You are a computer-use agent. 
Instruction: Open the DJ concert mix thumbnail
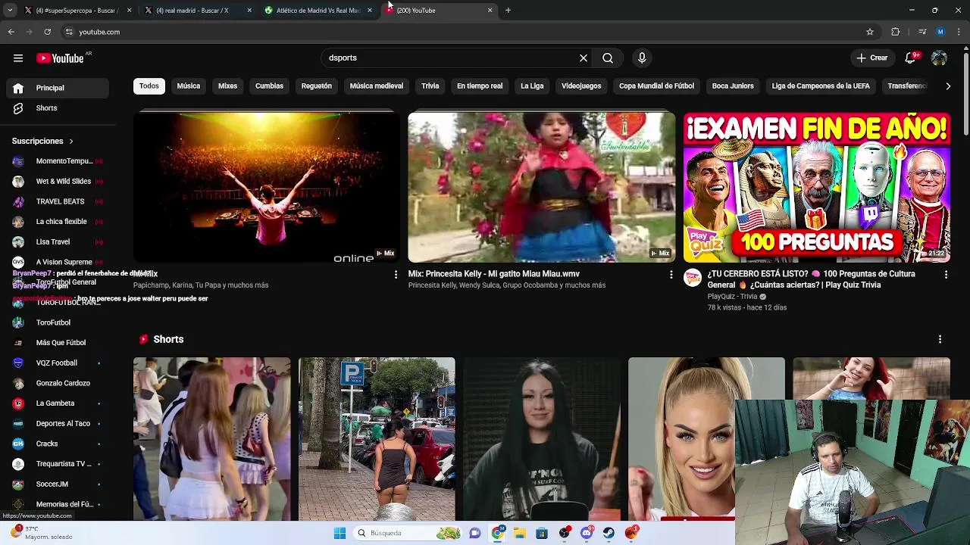pyautogui.click(x=267, y=187)
